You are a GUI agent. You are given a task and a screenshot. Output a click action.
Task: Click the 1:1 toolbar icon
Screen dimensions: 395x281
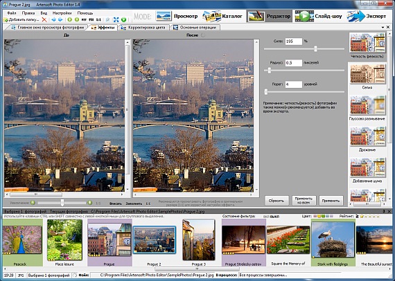[x=98, y=19]
